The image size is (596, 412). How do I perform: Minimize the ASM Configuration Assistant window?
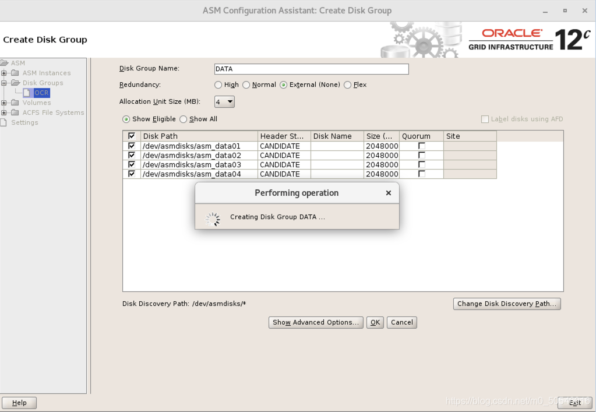(x=545, y=10)
